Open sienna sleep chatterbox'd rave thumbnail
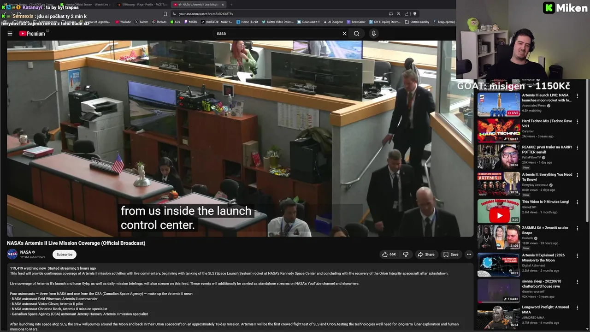Image resolution: width=590 pixels, height=332 pixels. tap(498, 290)
